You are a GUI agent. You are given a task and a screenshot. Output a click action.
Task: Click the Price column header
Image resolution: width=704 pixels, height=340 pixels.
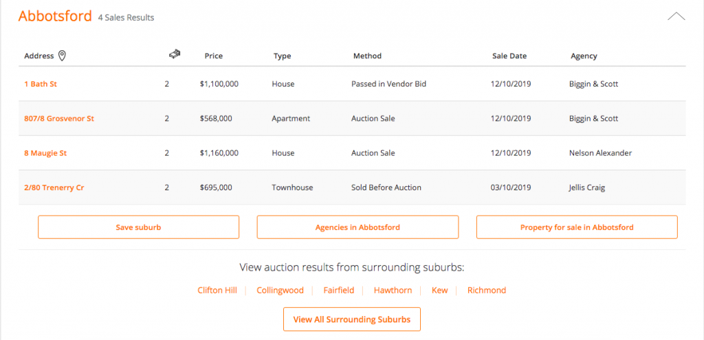(x=214, y=56)
